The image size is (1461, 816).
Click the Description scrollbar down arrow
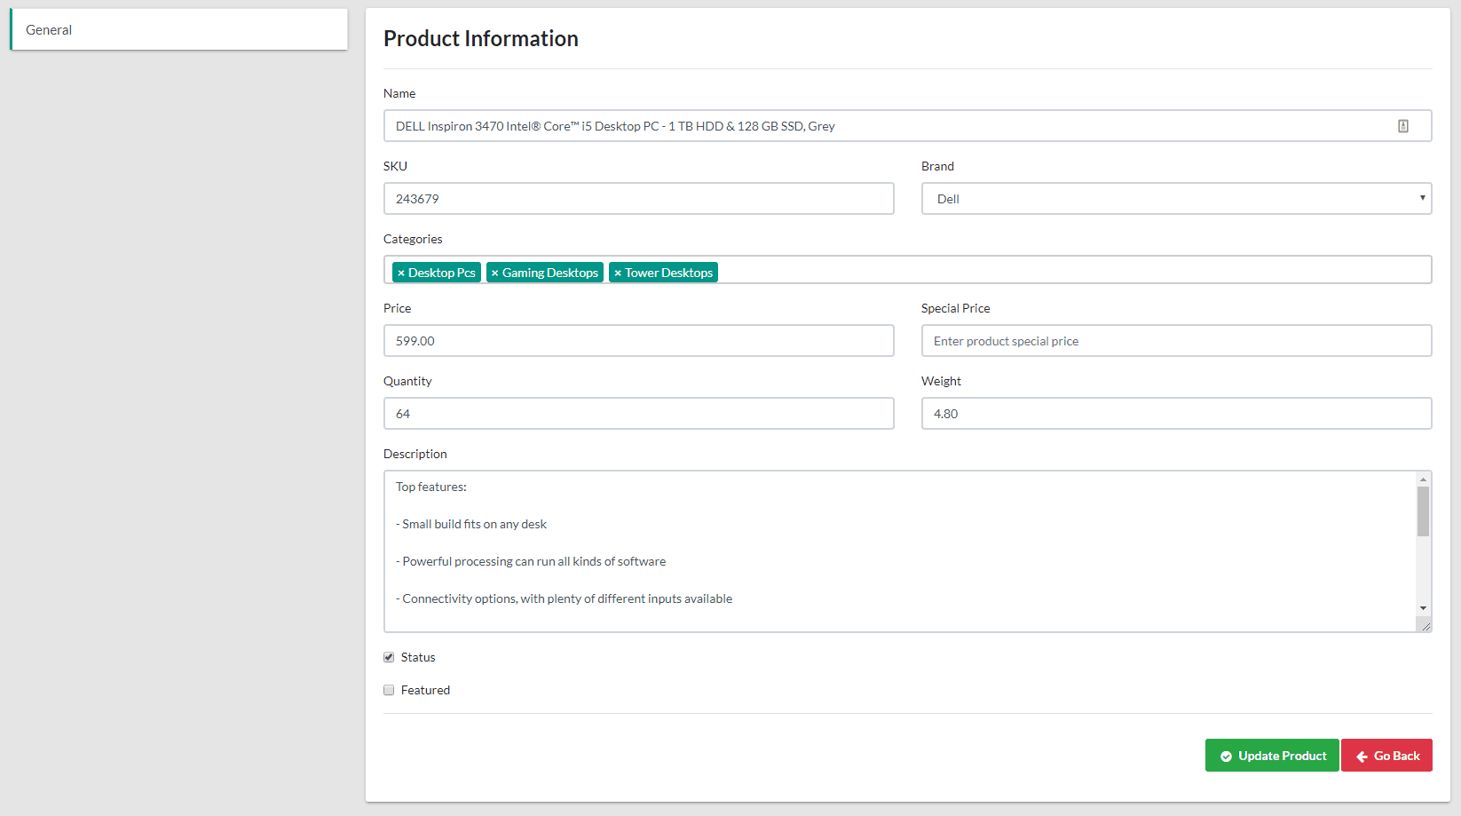[1423, 608]
